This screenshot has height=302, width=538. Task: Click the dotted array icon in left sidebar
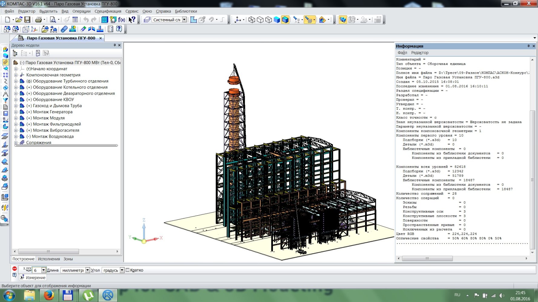tap(5, 75)
